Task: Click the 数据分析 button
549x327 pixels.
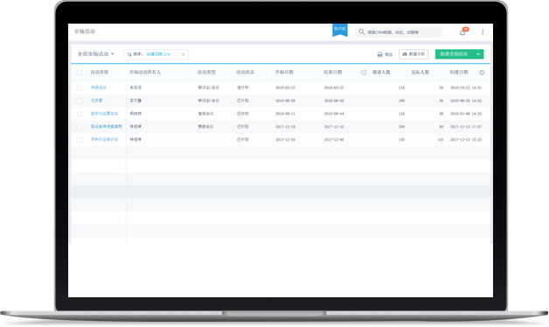Action: [413, 54]
